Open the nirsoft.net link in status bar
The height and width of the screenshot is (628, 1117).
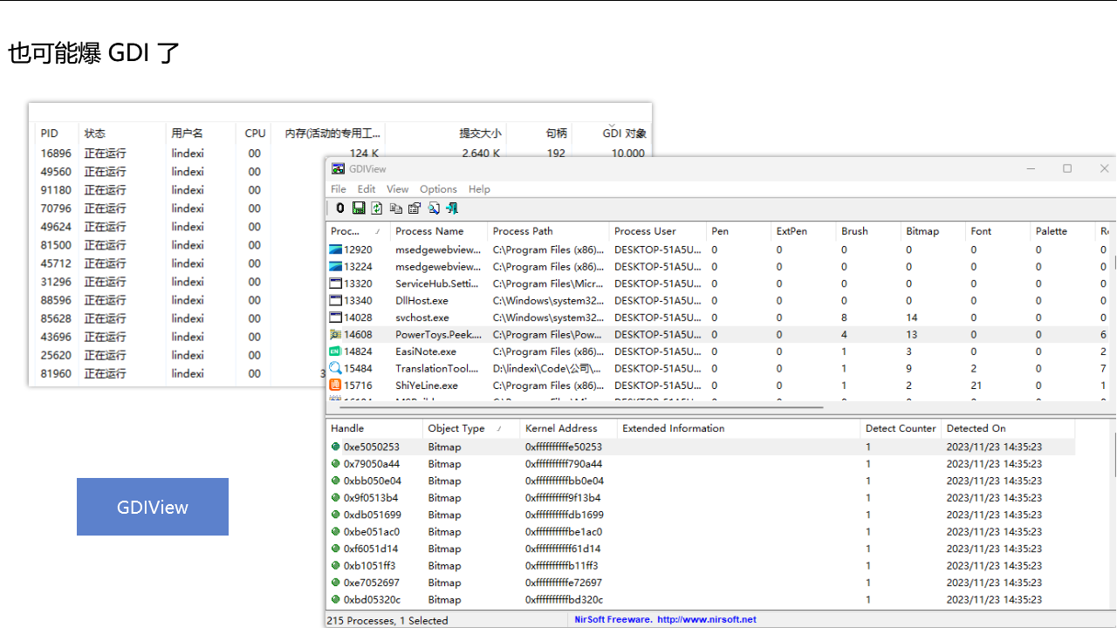(x=707, y=620)
